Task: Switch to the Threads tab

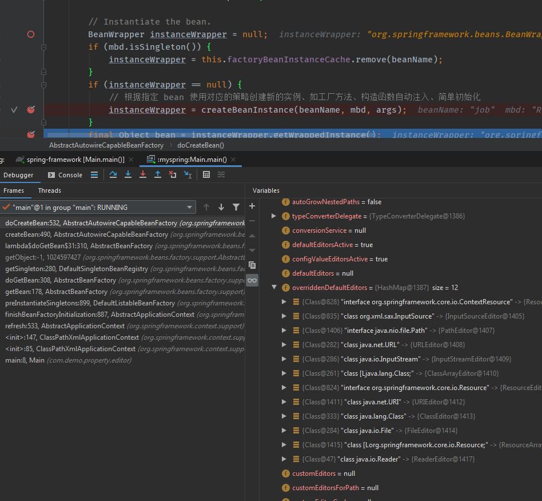Action: 50,190
